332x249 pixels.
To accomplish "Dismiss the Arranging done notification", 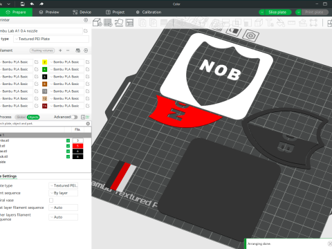I will pos(330,243).
